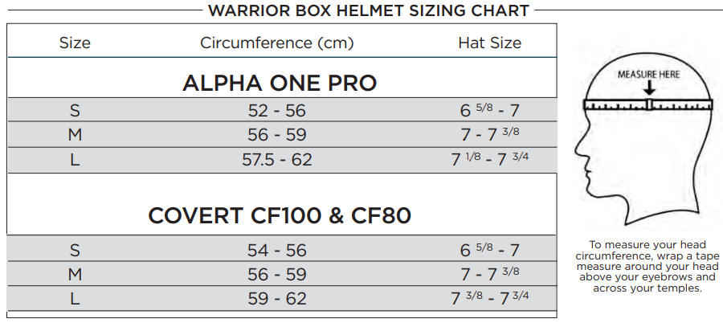Viewport: 723px width, 335px height.
Task: Click the COVERT CF100 & CF80 heading
Action: pos(280,215)
